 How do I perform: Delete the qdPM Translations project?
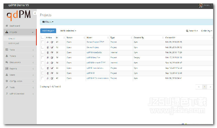coord(48,68)
